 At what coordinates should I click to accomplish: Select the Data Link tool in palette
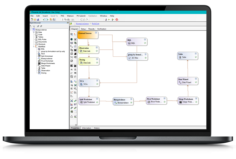pyautogui.click(x=72, y=34)
